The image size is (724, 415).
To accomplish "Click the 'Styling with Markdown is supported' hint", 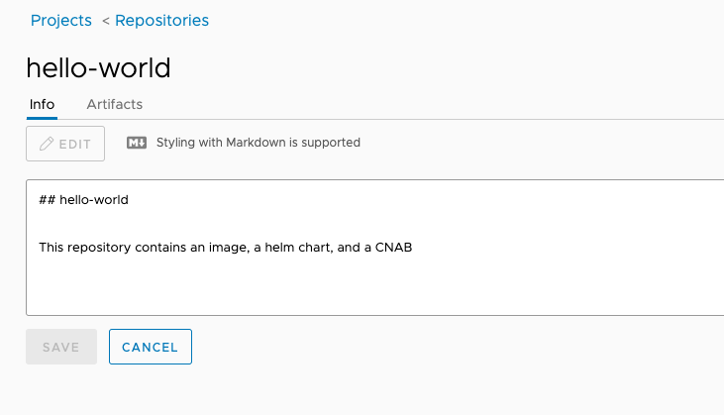I will click(x=259, y=143).
